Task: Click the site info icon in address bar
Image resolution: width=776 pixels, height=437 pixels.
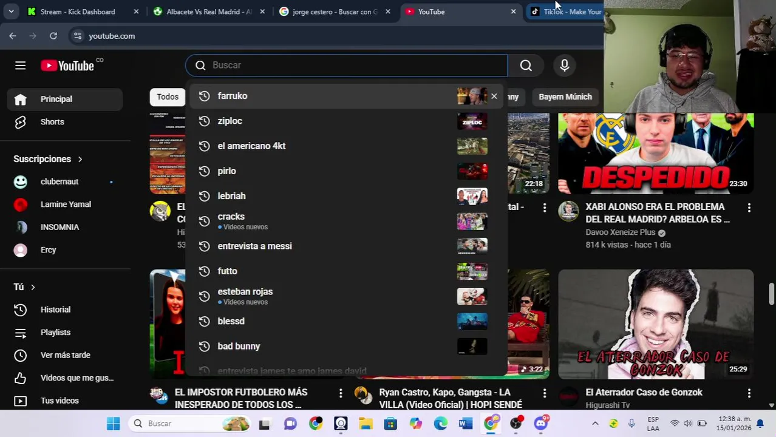Action: tap(78, 36)
